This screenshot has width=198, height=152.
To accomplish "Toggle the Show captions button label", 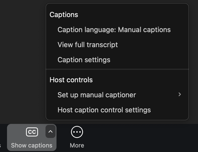I will tap(31, 145).
